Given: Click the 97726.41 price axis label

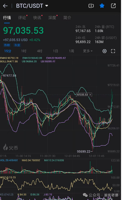Looking at the screenshot, I should point(114,65).
